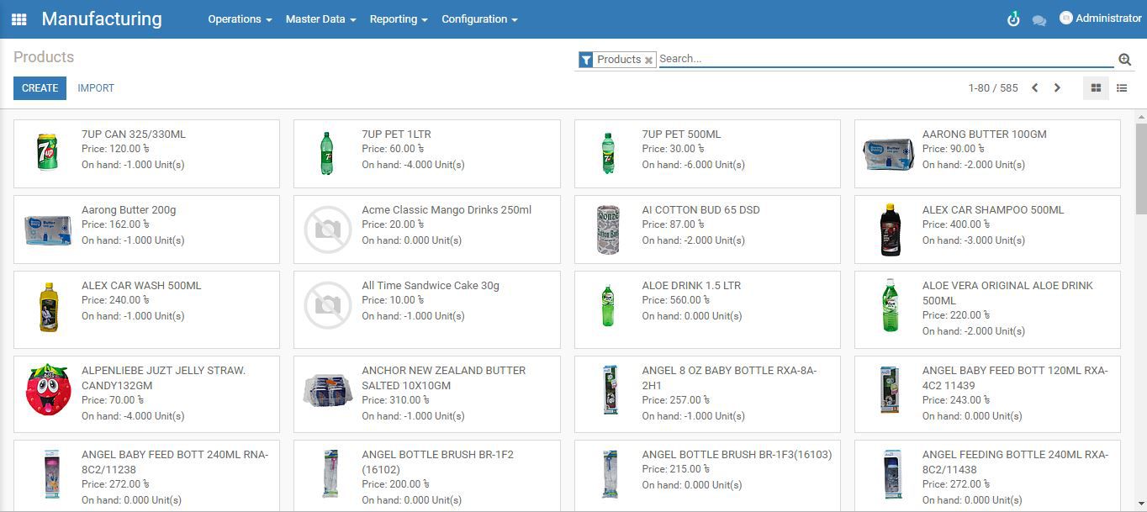Open ANGEL BABY FEED BOTT 240ML image

click(x=51, y=474)
